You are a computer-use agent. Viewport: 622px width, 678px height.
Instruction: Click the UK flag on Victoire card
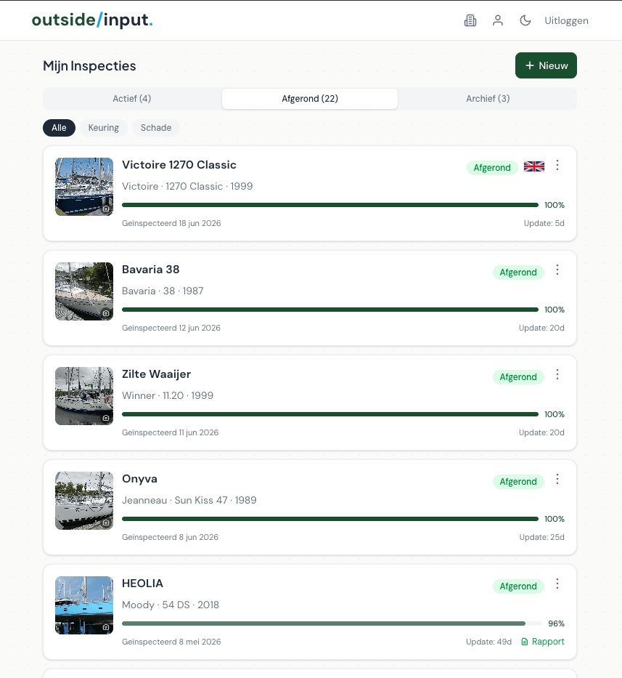(x=534, y=166)
